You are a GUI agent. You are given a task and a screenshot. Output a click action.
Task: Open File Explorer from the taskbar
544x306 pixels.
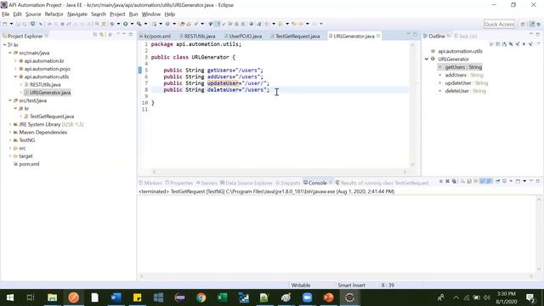point(52,297)
